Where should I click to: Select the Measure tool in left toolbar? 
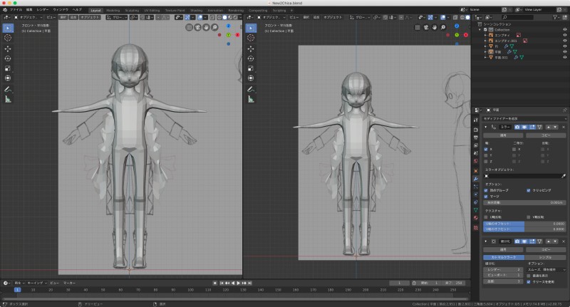tap(8, 99)
